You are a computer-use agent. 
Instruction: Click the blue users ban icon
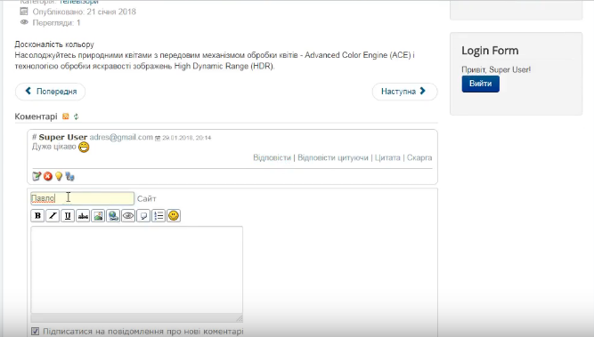(x=69, y=176)
